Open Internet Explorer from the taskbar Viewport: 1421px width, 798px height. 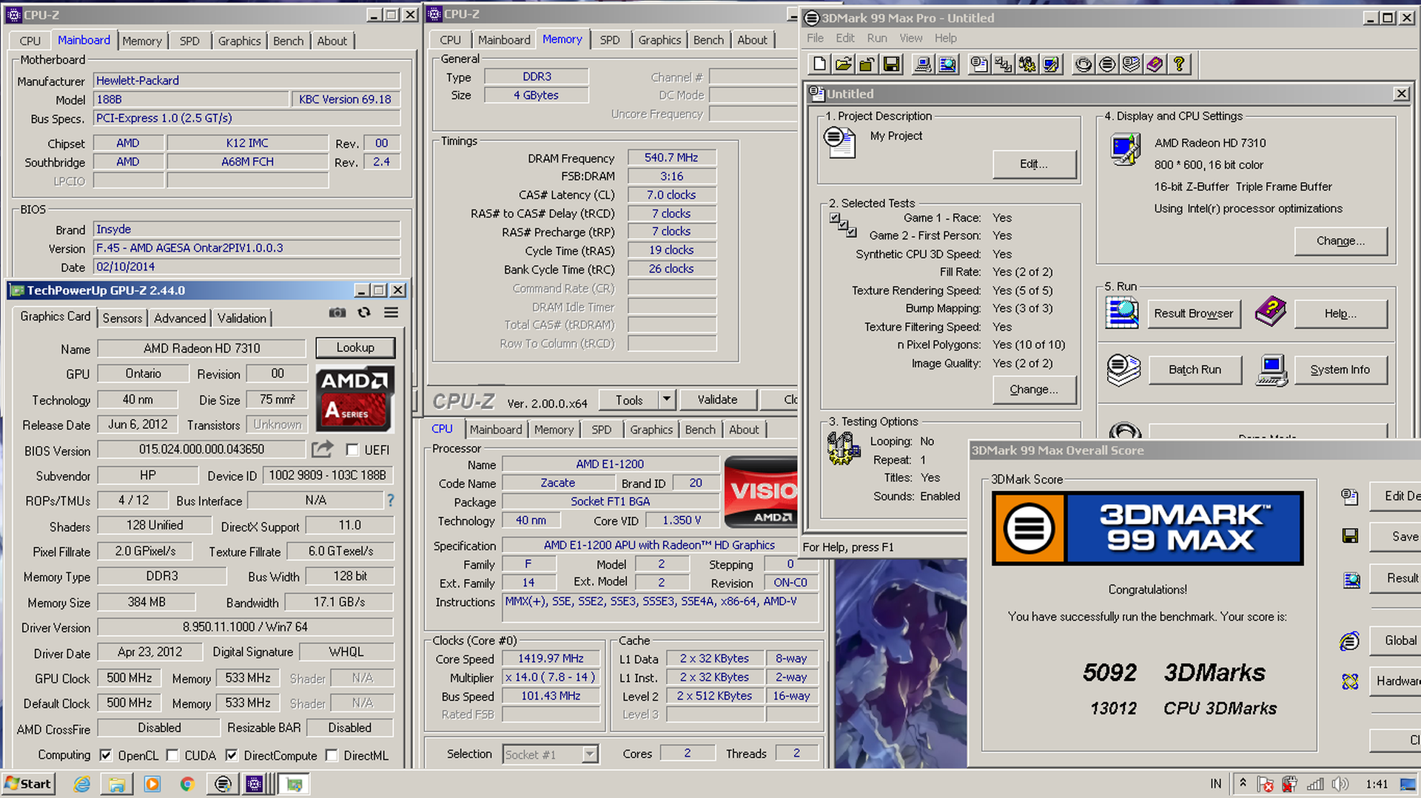[82, 784]
